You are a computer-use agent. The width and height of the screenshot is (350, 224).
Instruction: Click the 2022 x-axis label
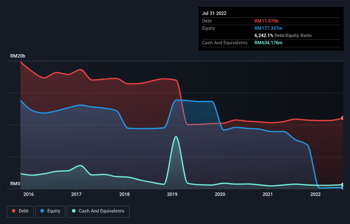pos(315,194)
